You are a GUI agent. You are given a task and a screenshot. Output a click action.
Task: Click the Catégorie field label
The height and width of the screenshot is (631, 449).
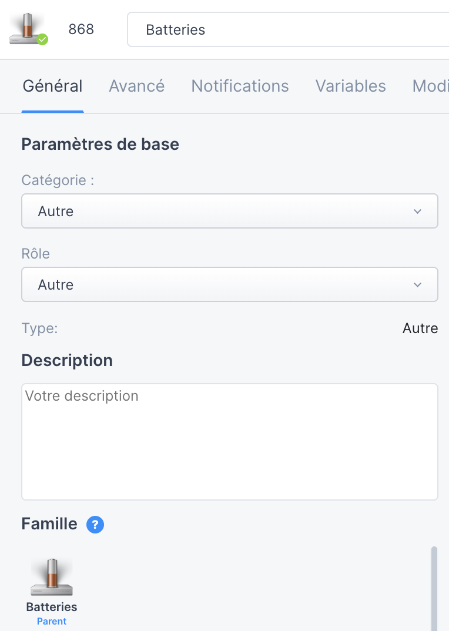[x=58, y=180]
